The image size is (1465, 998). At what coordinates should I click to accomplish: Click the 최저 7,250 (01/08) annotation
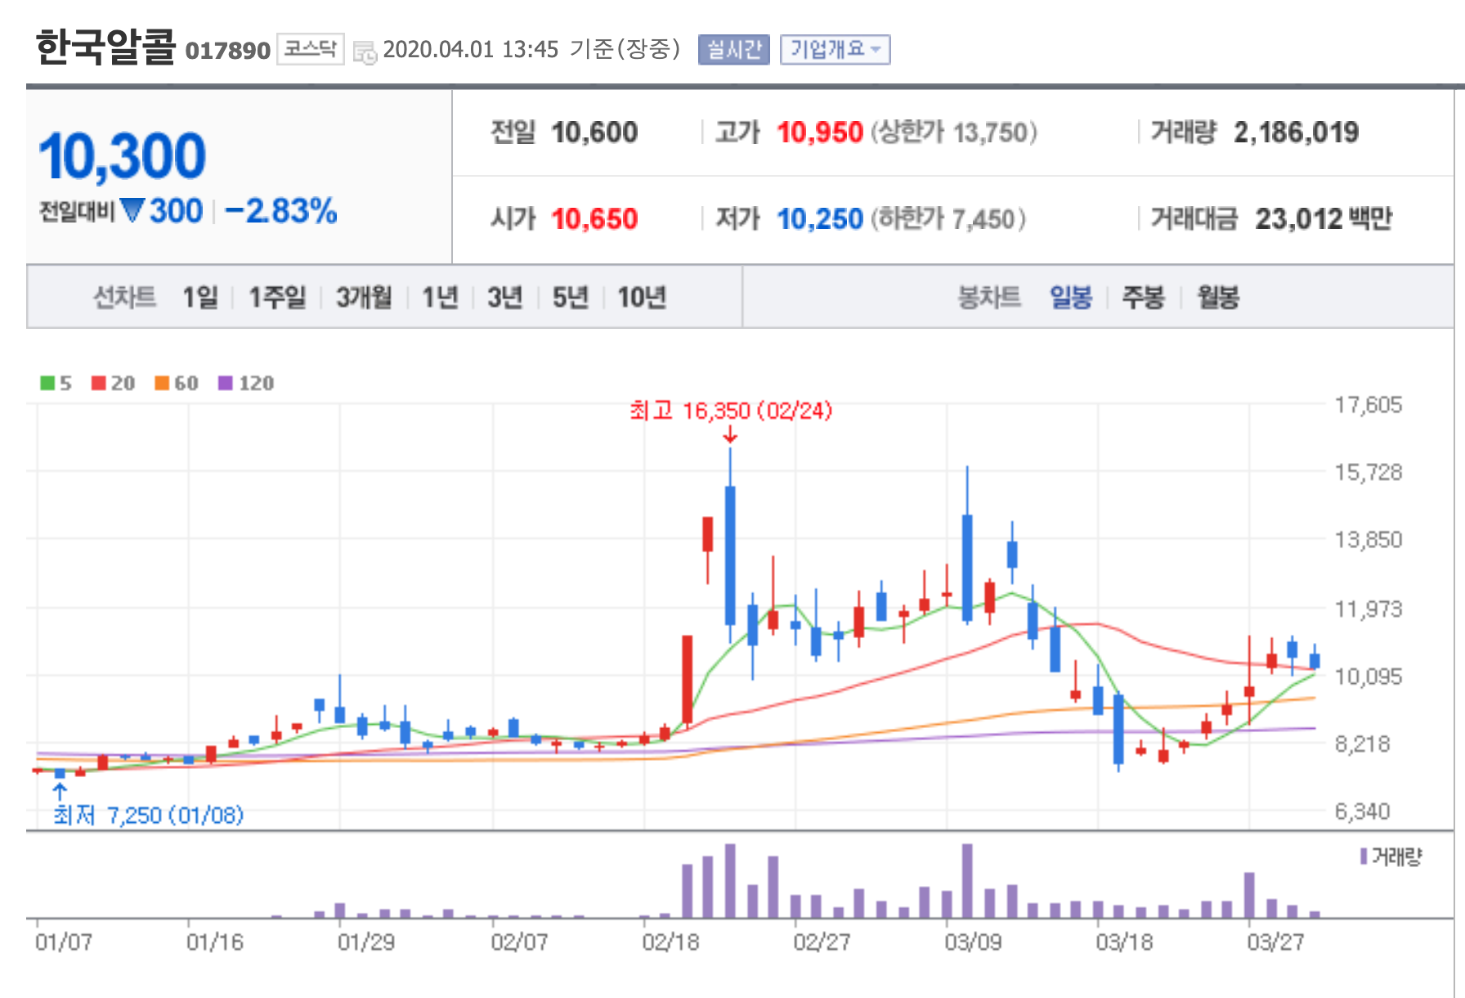(149, 815)
